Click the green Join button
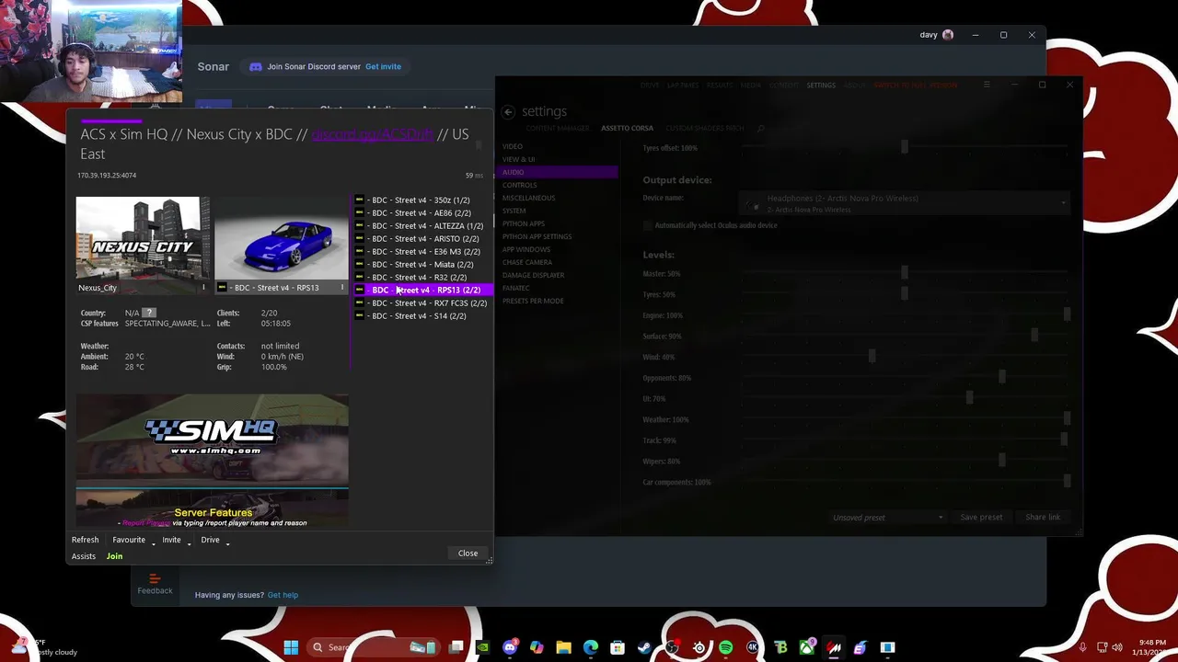The height and width of the screenshot is (662, 1178). 114,556
